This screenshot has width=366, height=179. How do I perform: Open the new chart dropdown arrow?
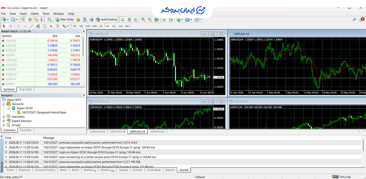pos(8,19)
